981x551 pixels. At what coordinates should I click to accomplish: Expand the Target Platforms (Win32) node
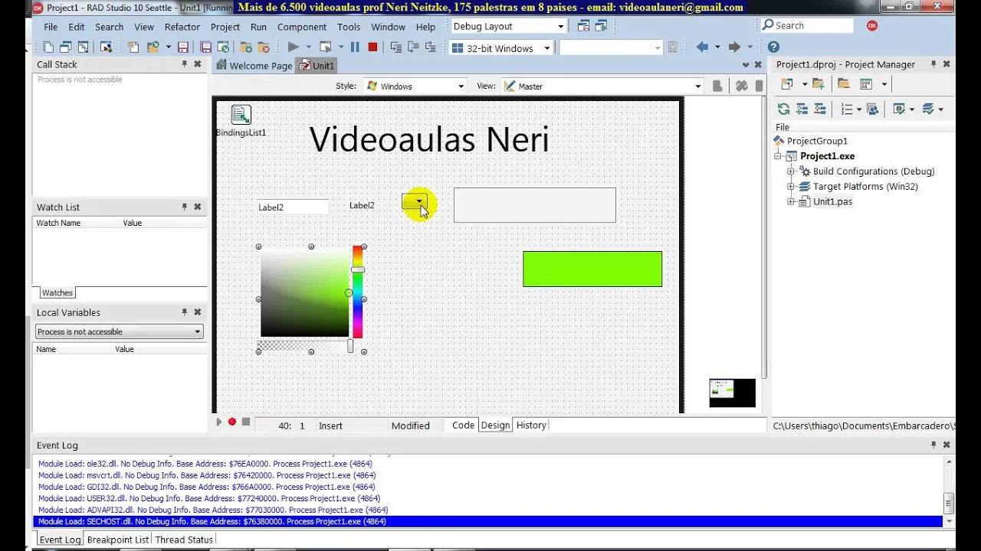(x=791, y=187)
